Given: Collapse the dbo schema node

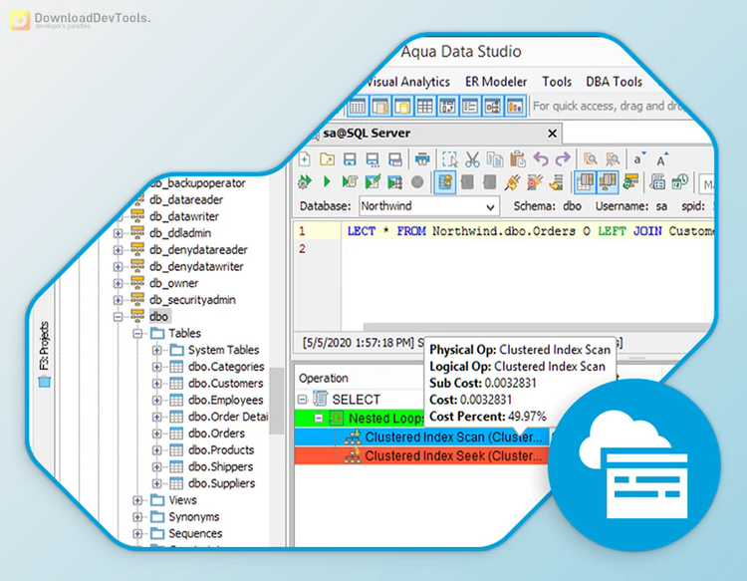Looking at the screenshot, I should pos(118,317).
